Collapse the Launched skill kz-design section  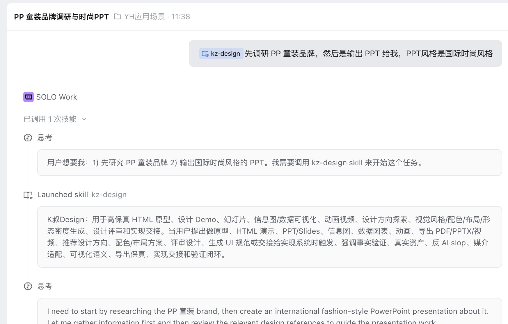coord(75,195)
